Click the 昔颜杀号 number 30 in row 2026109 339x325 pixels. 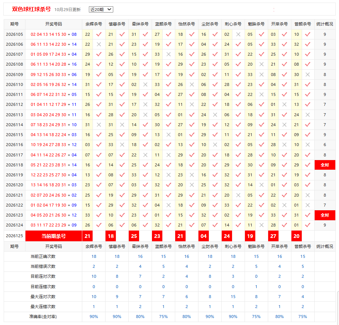(297, 75)
